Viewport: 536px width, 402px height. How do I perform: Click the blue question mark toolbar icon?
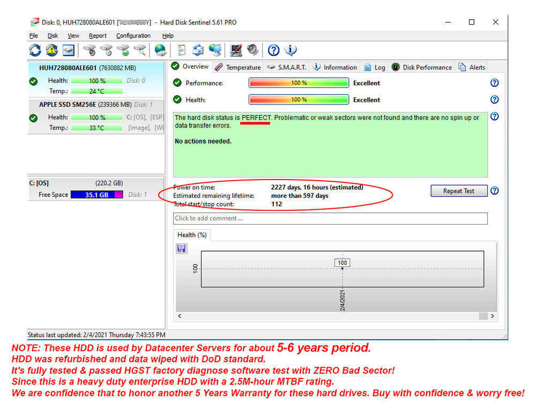(x=273, y=50)
